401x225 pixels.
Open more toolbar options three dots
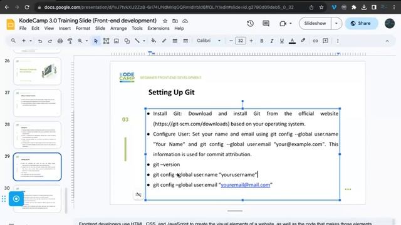tap(338, 41)
